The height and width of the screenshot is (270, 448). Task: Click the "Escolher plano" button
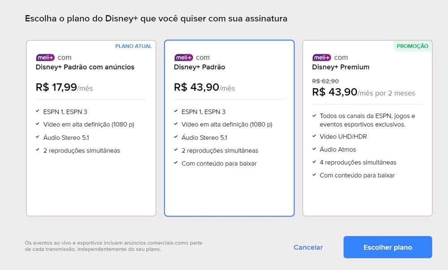click(x=388, y=247)
